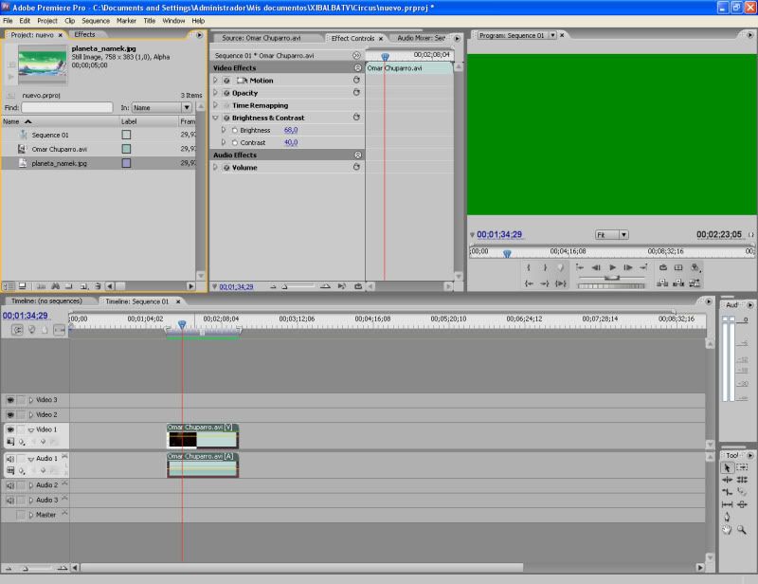Switch to the Audio Mixer tab
Viewport: 758px width, 584px height.
[421, 38]
